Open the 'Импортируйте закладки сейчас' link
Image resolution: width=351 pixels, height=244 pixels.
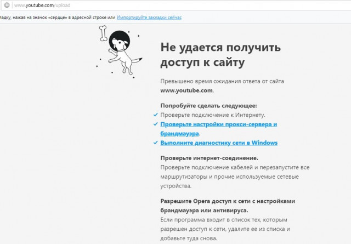[x=149, y=17]
